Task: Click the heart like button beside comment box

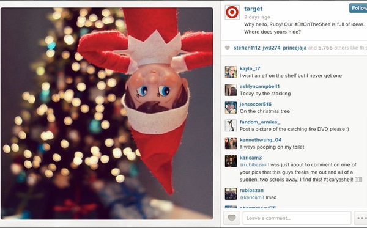Action: [x=232, y=218]
